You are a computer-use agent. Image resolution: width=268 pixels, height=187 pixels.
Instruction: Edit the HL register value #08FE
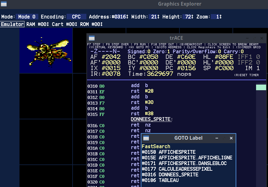pyautogui.click(x=224, y=57)
